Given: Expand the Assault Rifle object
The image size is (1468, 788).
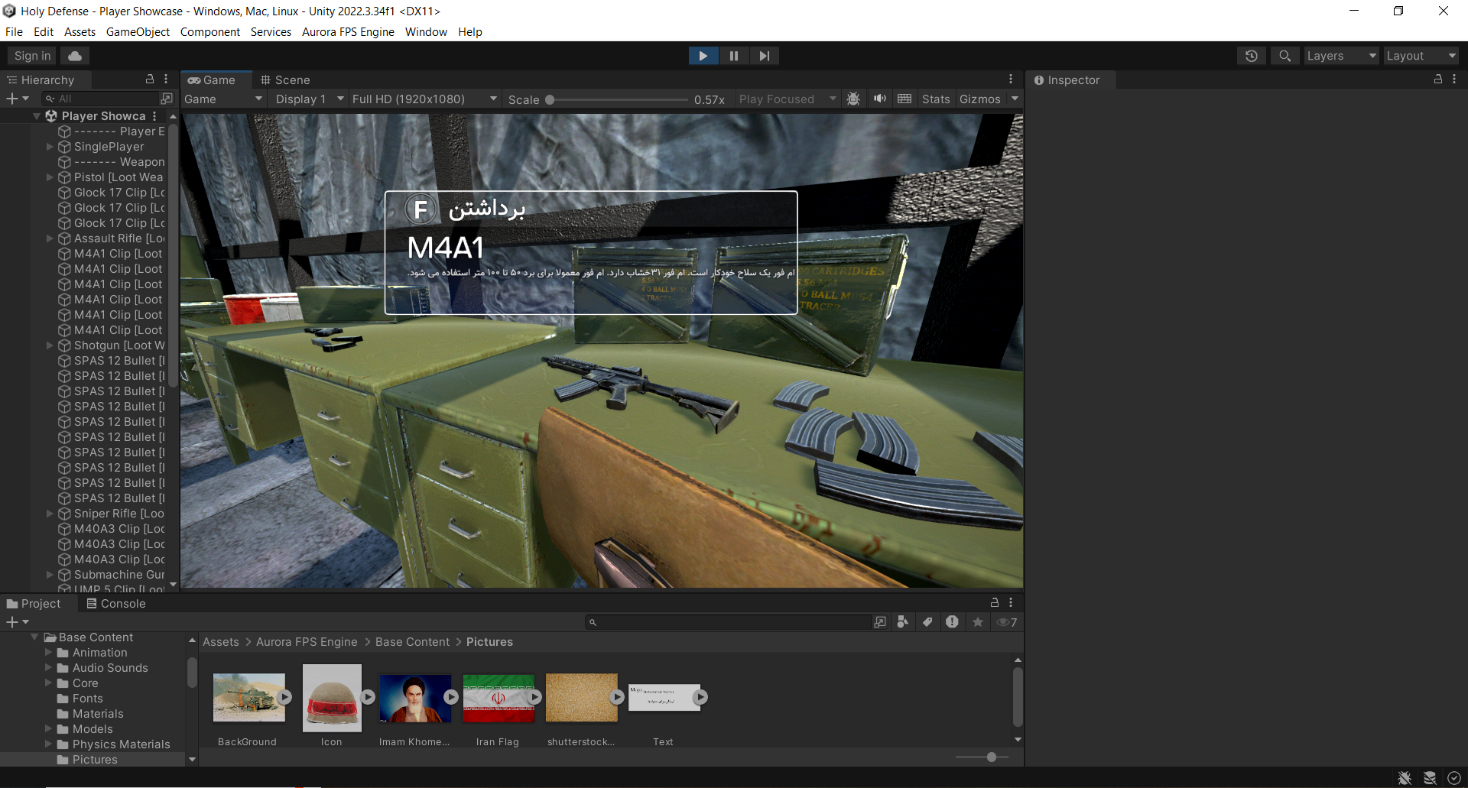Looking at the screenshot, I should 50,238.
